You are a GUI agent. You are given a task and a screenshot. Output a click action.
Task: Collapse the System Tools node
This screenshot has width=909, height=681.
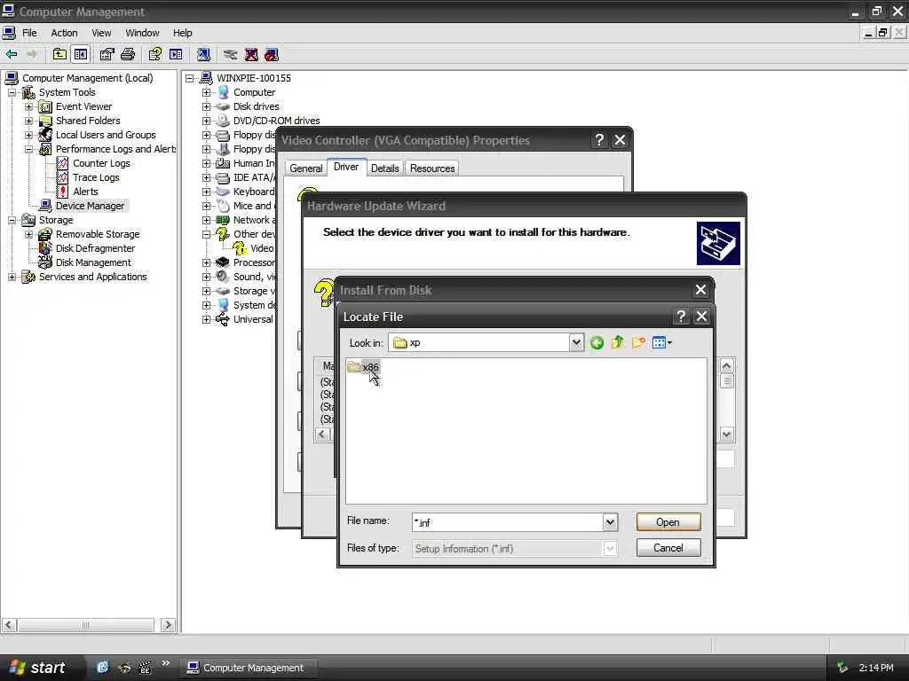pos(12,92)
